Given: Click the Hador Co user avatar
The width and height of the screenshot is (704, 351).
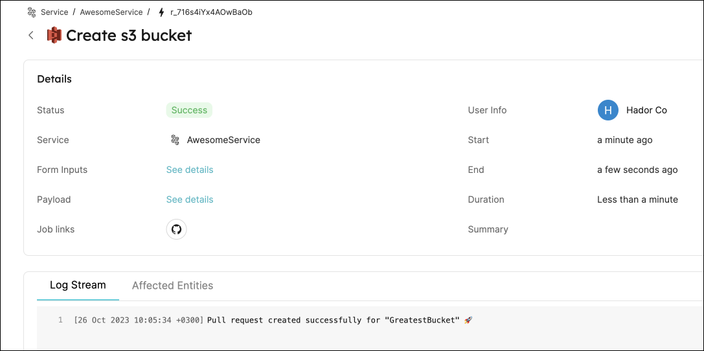Looking at the screenshot, I should tap(607, 110).
